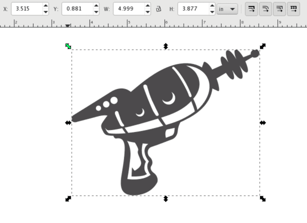Click the X position field showing 3.515
The height and width of the screenshot is (223, 307).
[27, 9]
